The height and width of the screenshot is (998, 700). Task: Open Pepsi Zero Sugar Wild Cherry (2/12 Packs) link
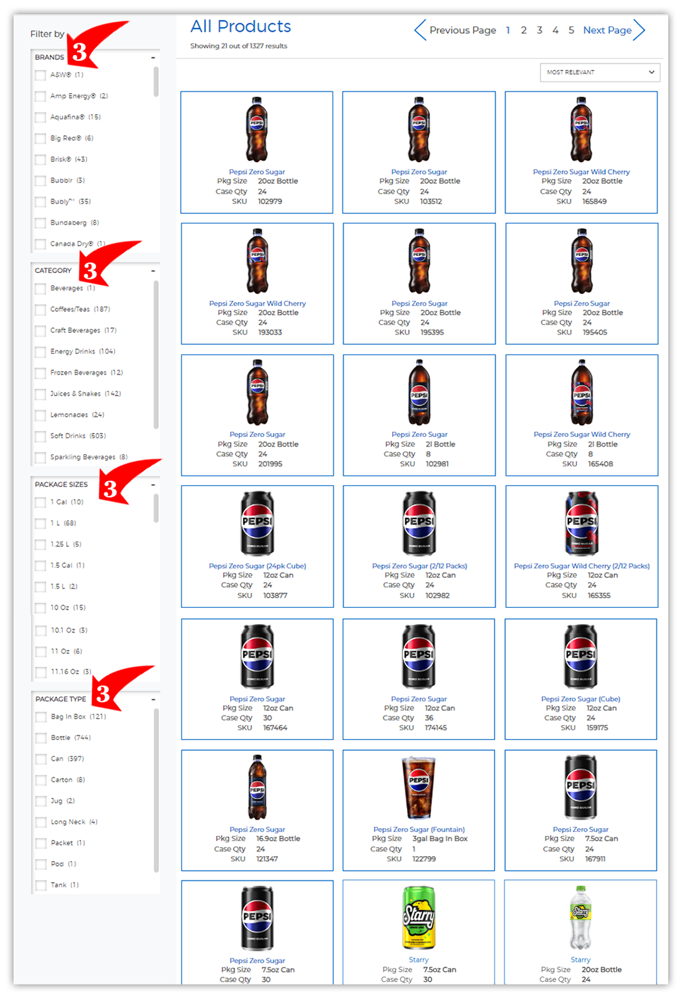click(x=582, y=566)
